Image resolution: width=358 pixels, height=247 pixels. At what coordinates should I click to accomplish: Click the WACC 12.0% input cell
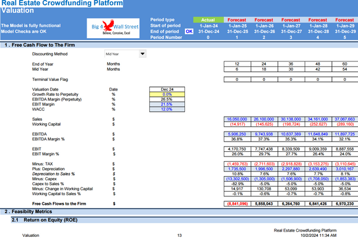(x=166, y=110)
